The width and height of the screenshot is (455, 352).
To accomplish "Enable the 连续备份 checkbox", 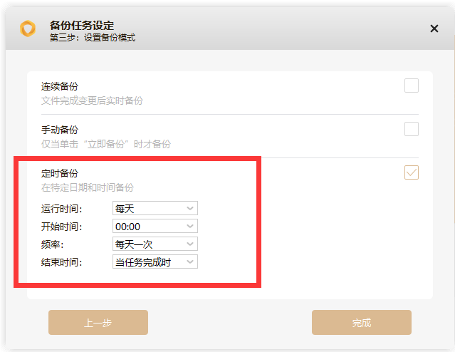I will [x=411, y=86].
